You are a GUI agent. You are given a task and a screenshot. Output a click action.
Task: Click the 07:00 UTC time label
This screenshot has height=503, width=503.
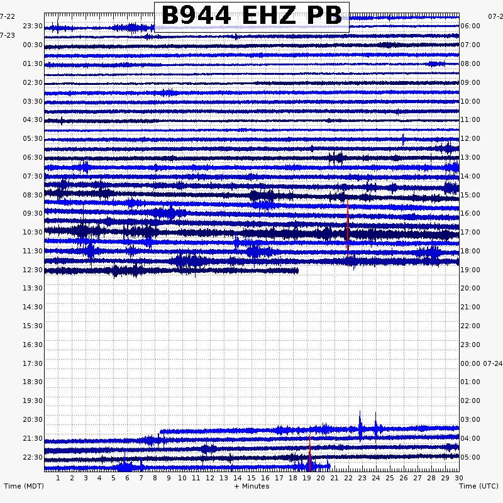coord(470,45)
